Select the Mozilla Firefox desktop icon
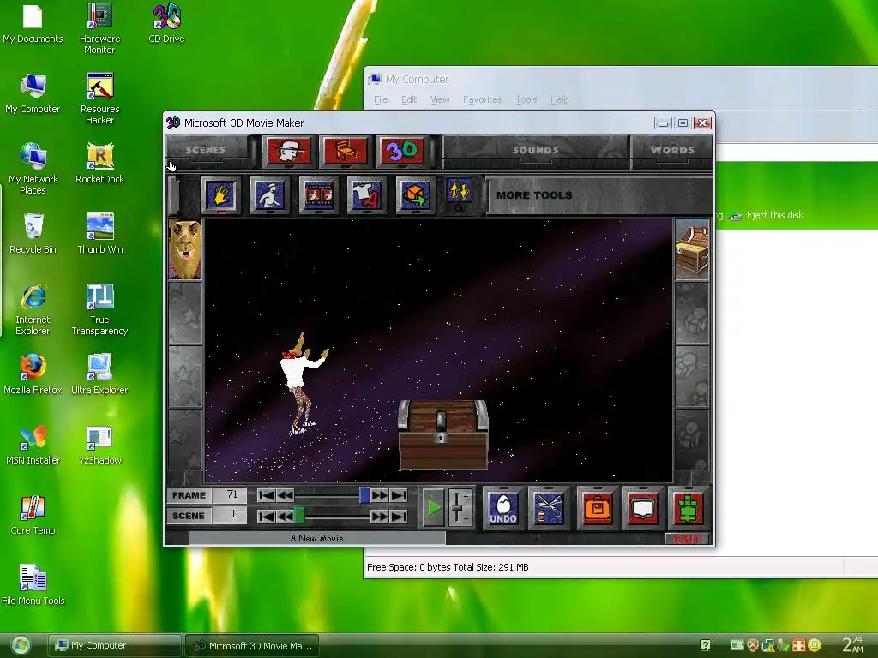Viewport: 878px width, 658px height. coord(33,374)
